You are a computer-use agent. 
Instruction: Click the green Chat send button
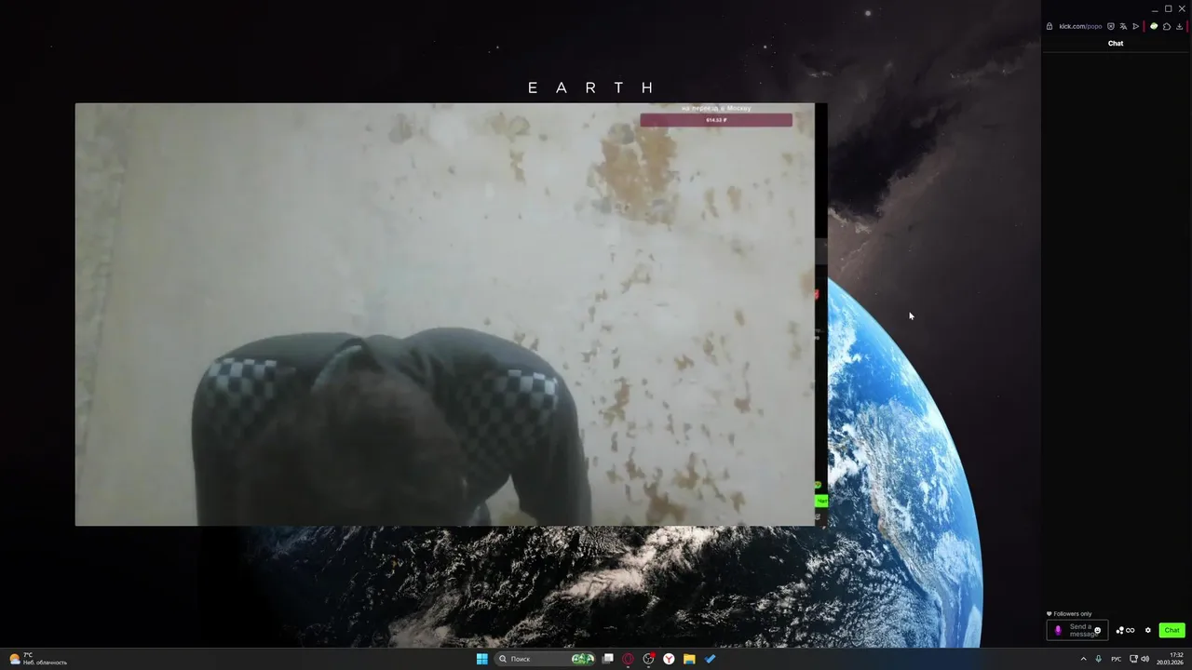(1172, 630)
